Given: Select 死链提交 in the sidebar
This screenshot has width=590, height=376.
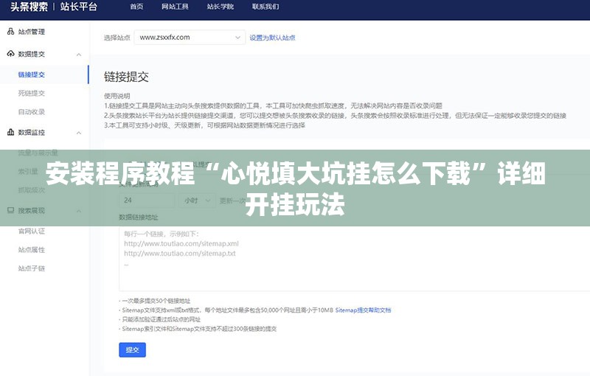Looking at the screenshot, I should (32, 93).
